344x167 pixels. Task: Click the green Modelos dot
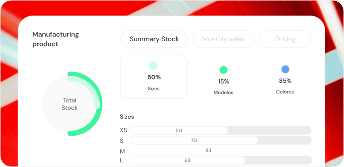click(223, 70)
